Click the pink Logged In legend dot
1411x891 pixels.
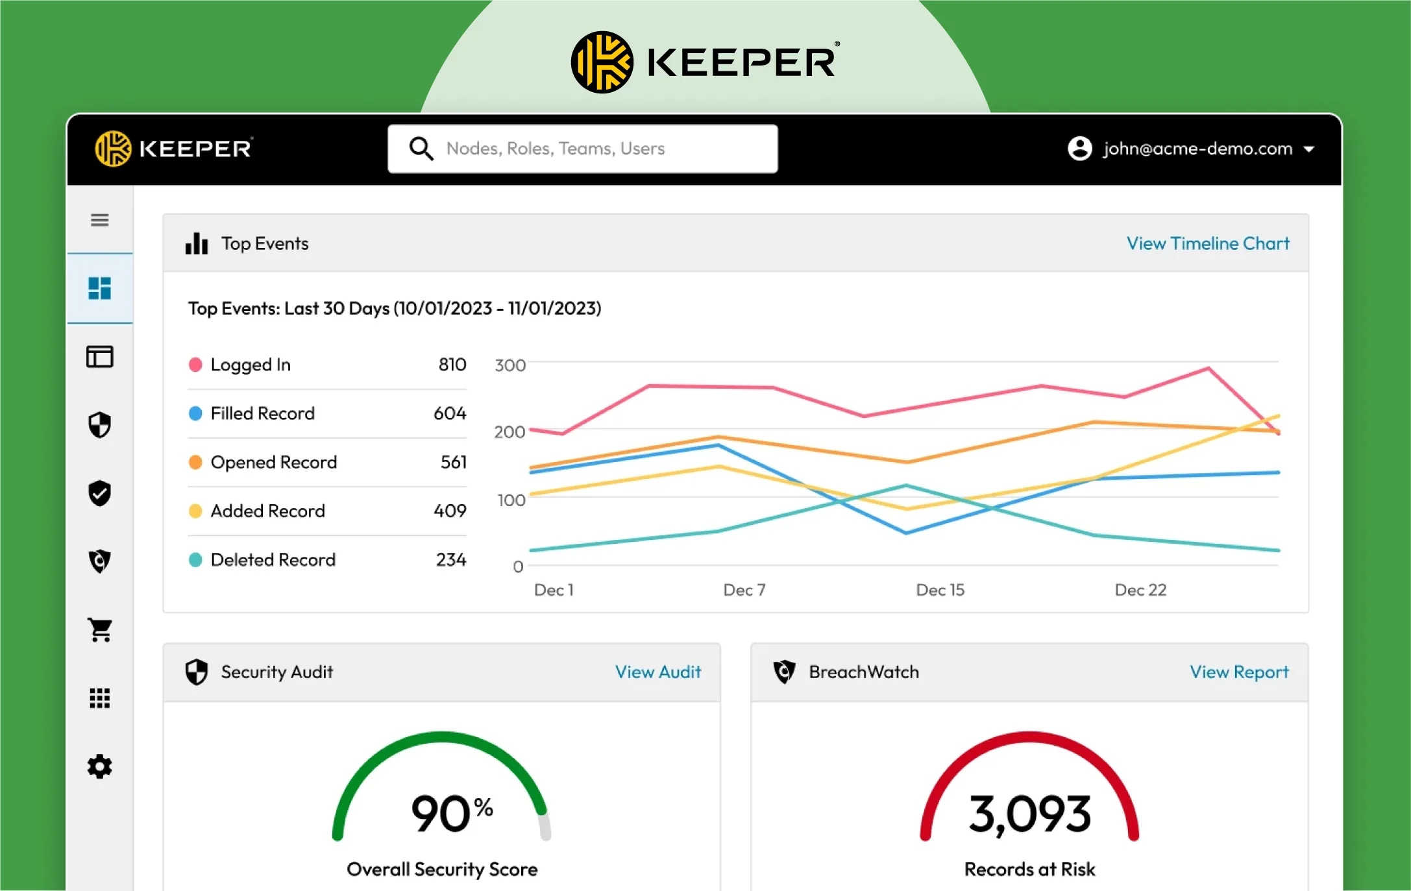195,365
